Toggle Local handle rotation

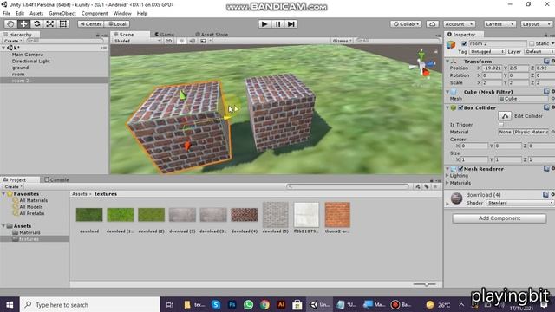[x=117, y=23]
